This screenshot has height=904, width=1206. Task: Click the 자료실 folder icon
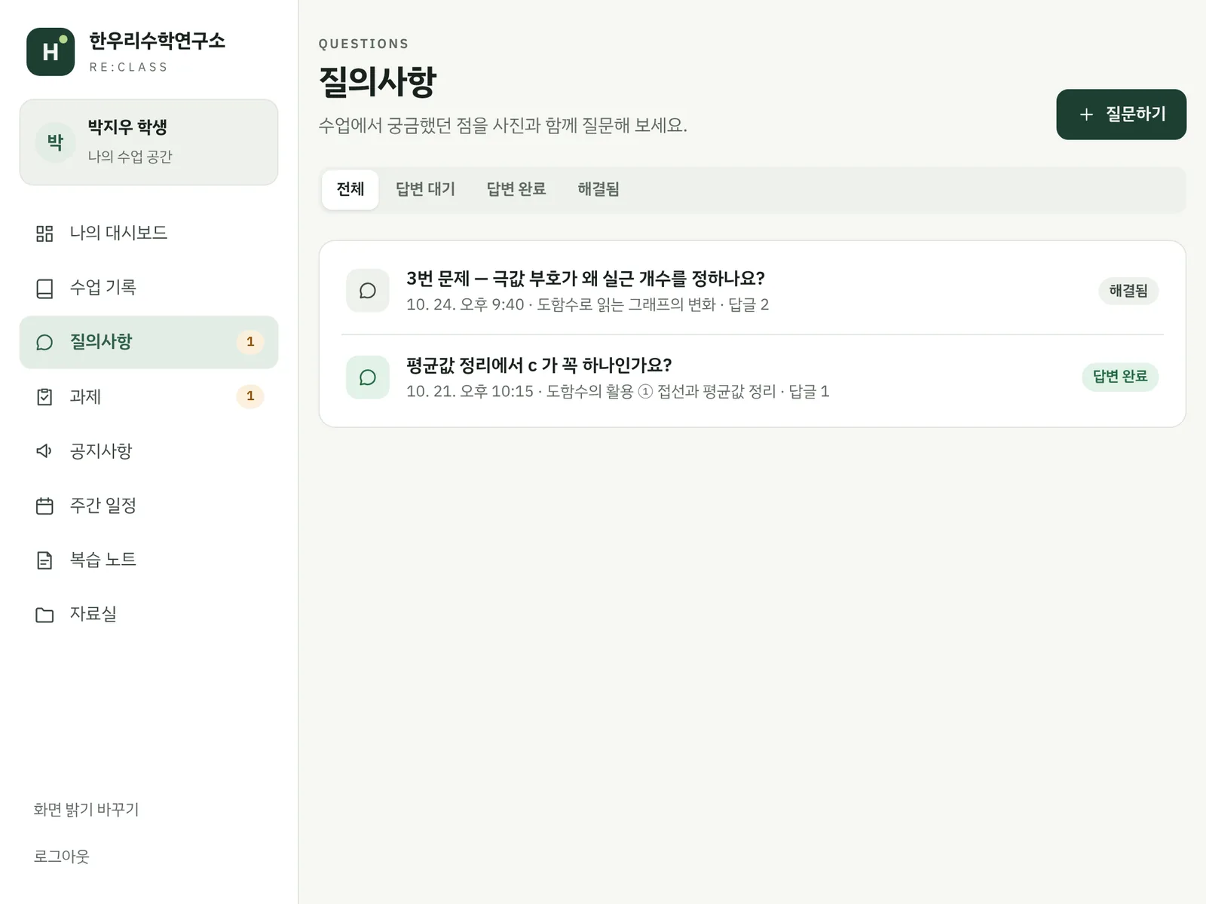44,615
